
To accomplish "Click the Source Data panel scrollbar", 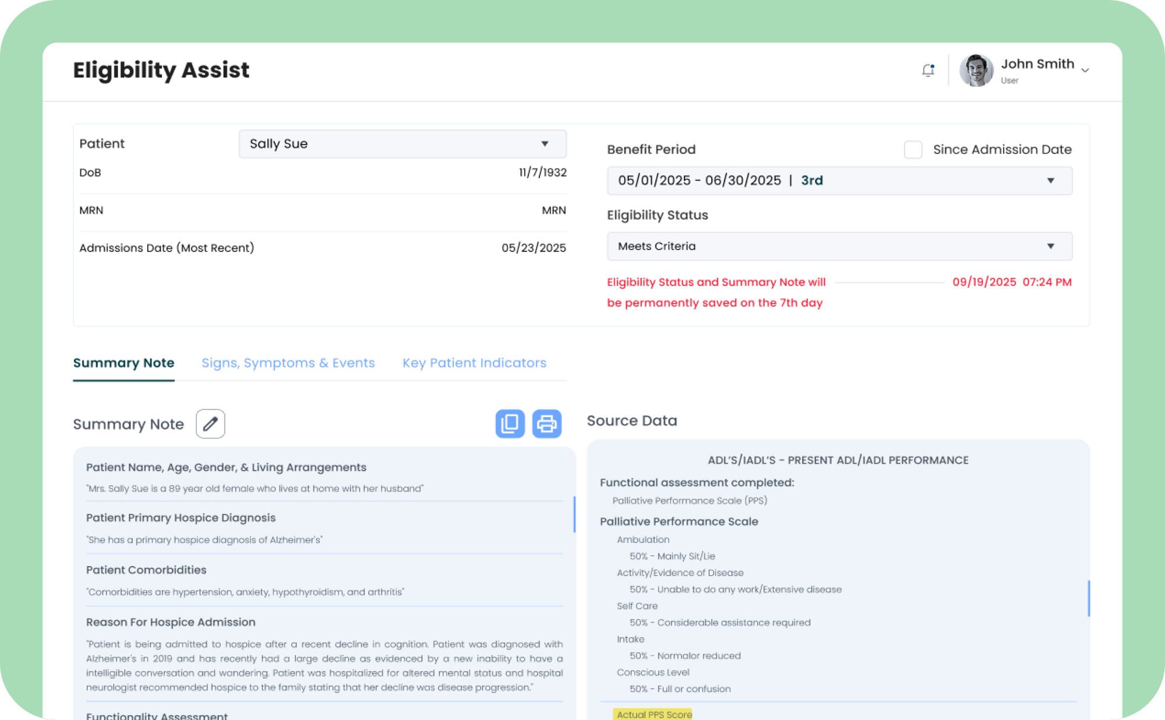I will pos(1088,598).
